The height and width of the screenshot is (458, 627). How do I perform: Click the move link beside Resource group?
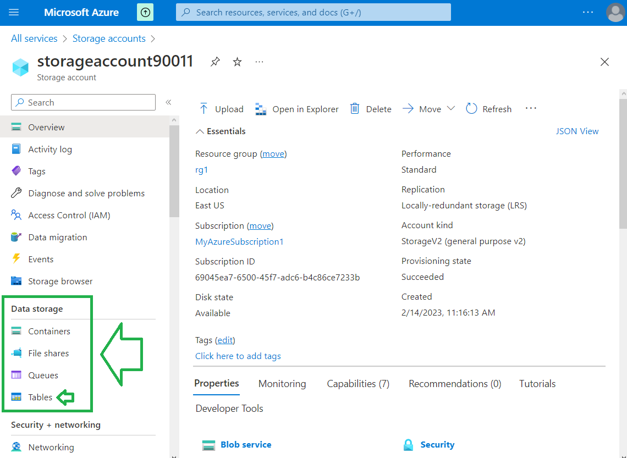pos(273,154)
